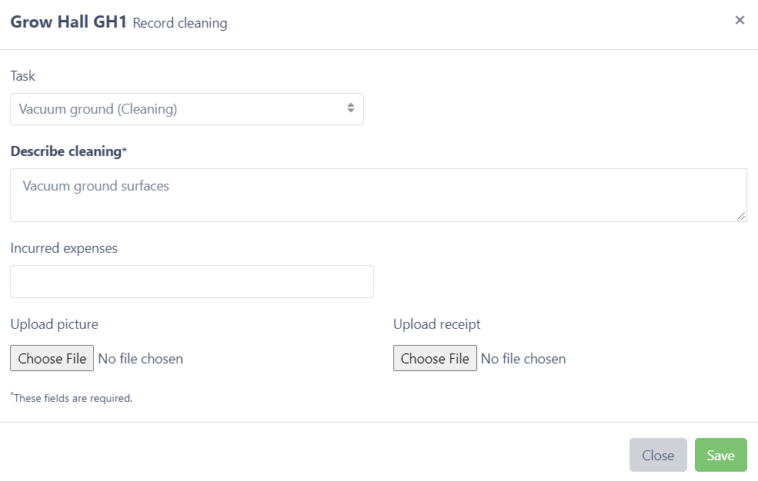
Task: Choose File for Upload picture
Action: pos(52,359)
